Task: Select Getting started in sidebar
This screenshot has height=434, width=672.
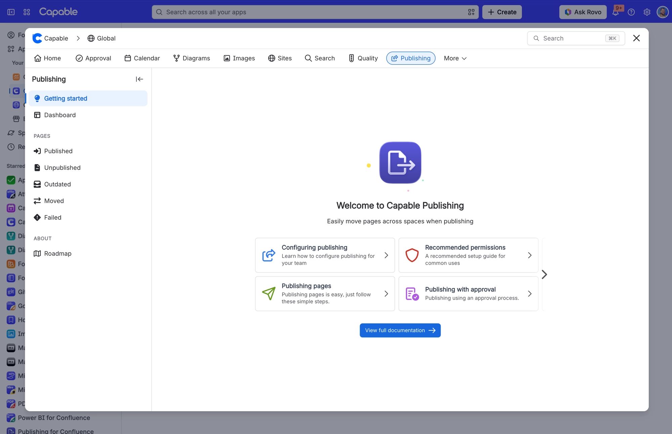Action: [x=88, y=98]
